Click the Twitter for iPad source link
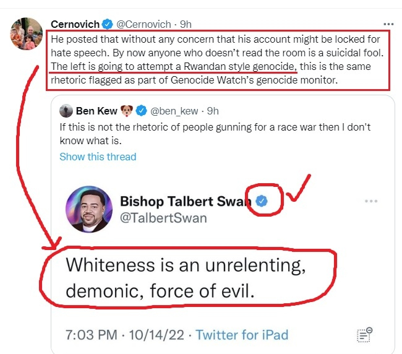 click(242, 335)
